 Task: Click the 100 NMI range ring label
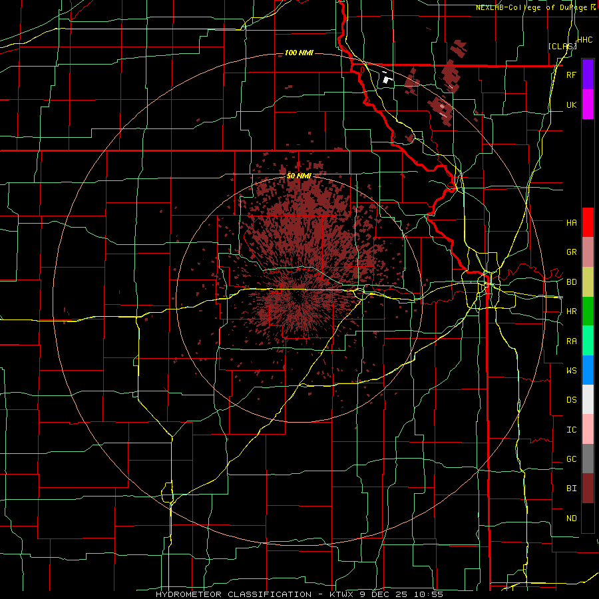[299, 53]
